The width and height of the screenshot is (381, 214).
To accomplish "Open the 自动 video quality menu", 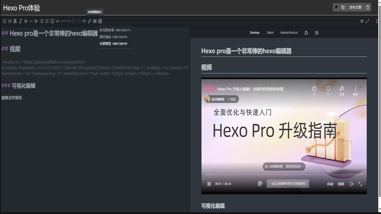I will (x=330, y=184).
